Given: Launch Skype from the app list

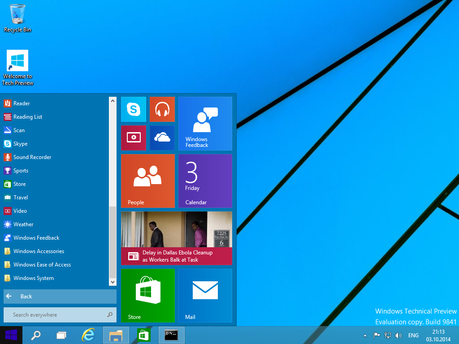Looking at the screenshot, I should click(x=56, y=144).
